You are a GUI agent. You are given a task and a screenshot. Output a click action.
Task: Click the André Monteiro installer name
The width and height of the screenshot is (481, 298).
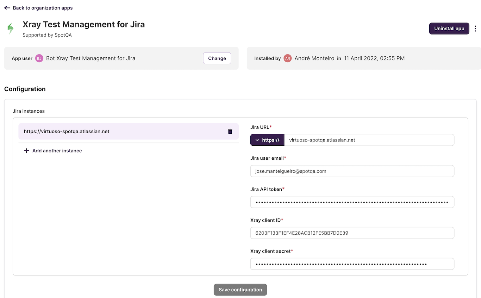click(314, 58)
